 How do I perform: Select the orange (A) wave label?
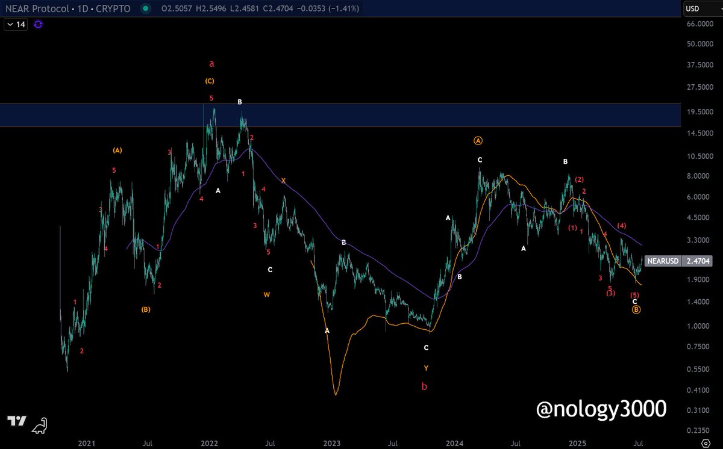pos(117,150)
